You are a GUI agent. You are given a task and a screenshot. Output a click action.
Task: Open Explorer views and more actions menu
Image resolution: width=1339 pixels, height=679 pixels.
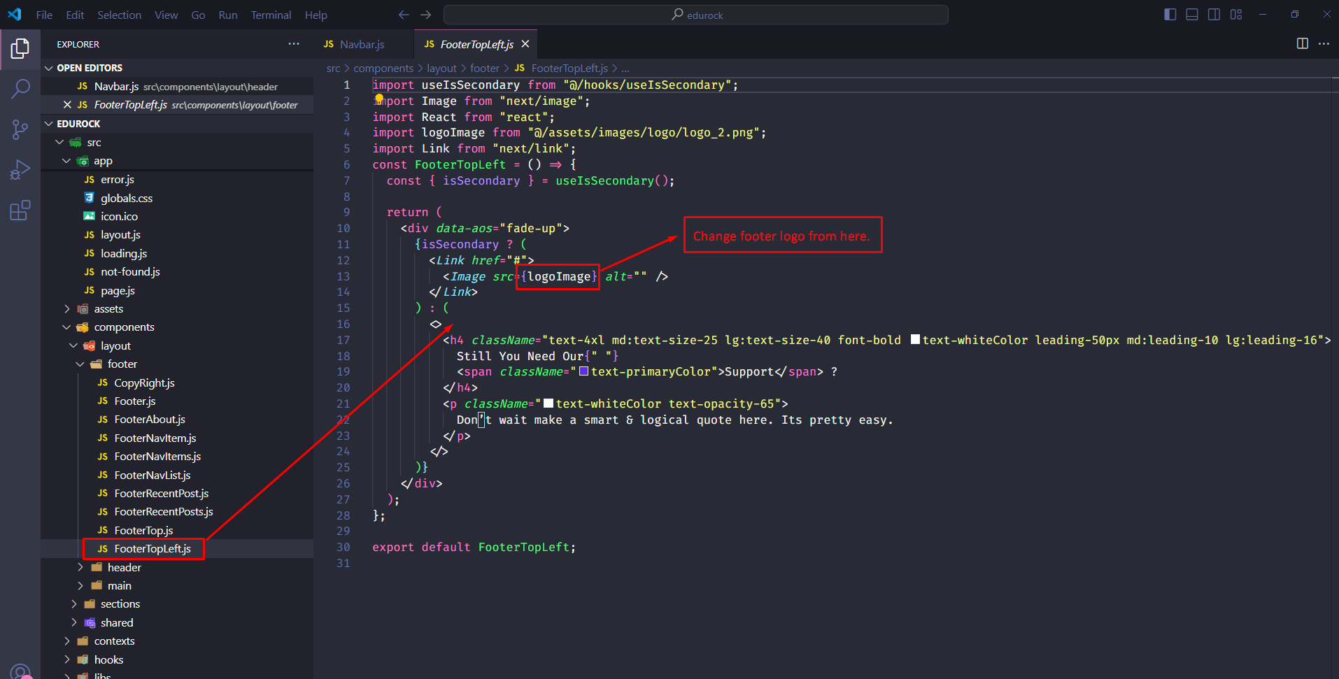coord(294,44)
